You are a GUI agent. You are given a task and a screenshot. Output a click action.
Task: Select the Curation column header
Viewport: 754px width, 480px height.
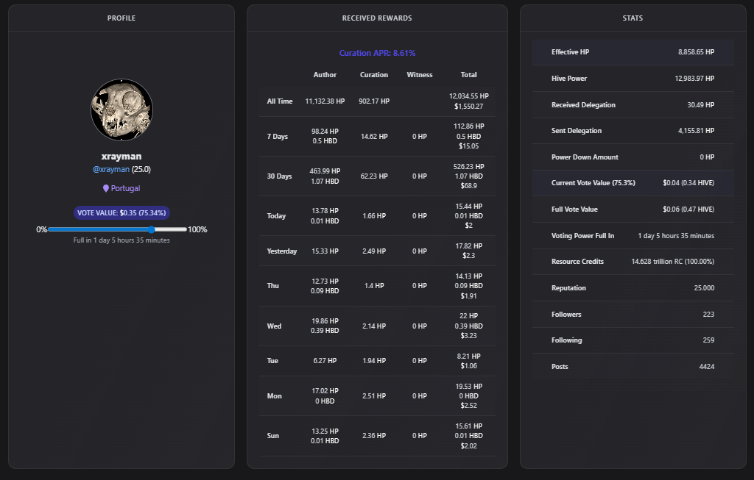tap(374, 75)
